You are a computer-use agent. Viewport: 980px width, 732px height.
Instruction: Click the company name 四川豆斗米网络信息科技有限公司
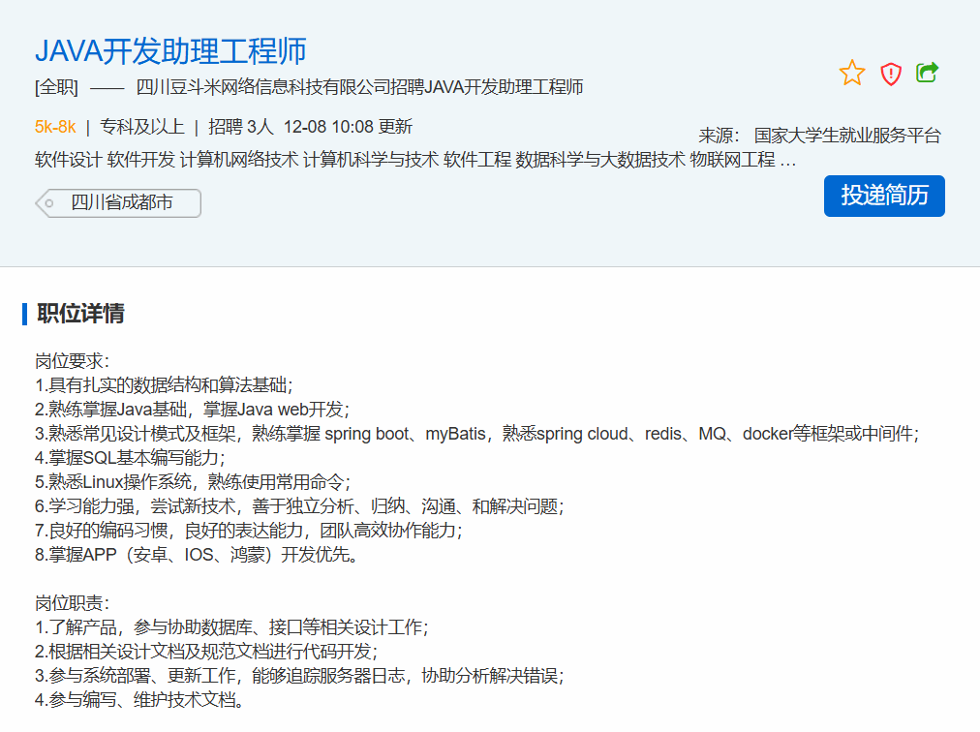[262, 87]
